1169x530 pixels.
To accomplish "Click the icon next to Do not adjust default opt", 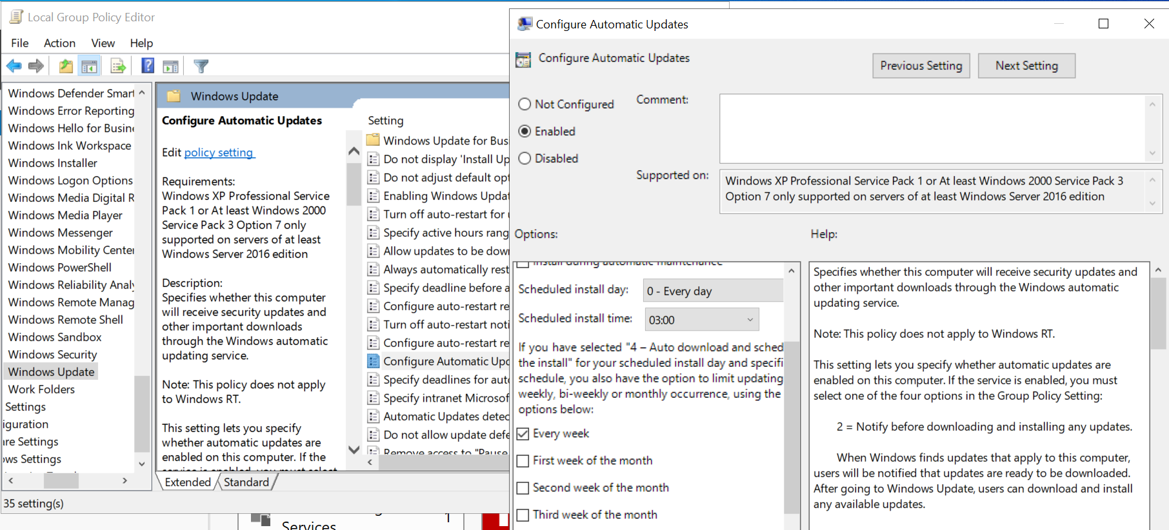I will pos(373,177).
